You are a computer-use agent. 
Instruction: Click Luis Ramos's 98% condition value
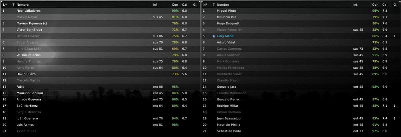[175, 125]
